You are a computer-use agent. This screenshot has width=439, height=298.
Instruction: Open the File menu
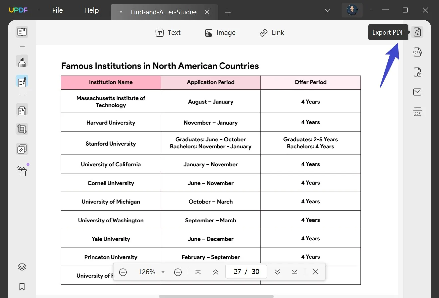[57, 10]
